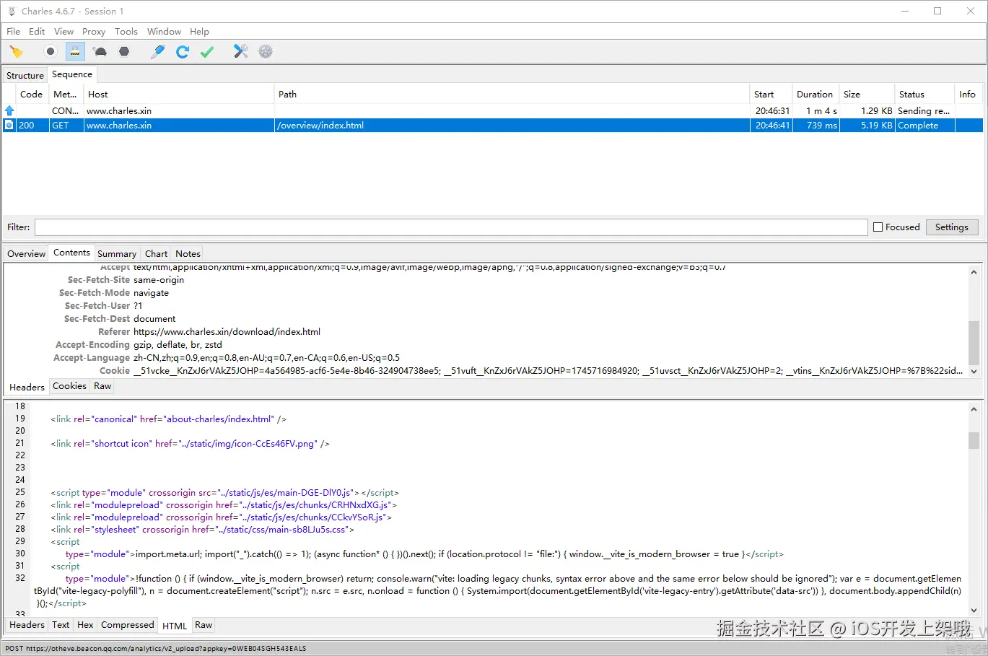Sort by Status column header
Image resolution: width=988 pixels, height=656 pixels.
pos(924,94)
